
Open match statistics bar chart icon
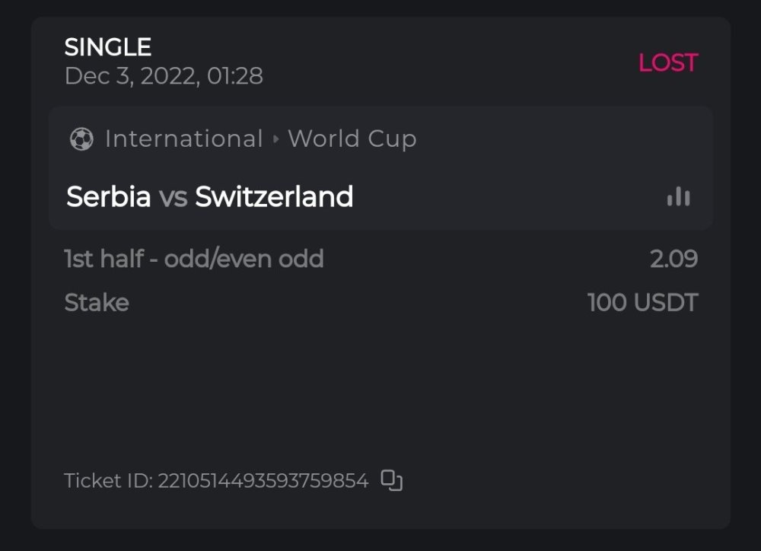pos(678,197)
